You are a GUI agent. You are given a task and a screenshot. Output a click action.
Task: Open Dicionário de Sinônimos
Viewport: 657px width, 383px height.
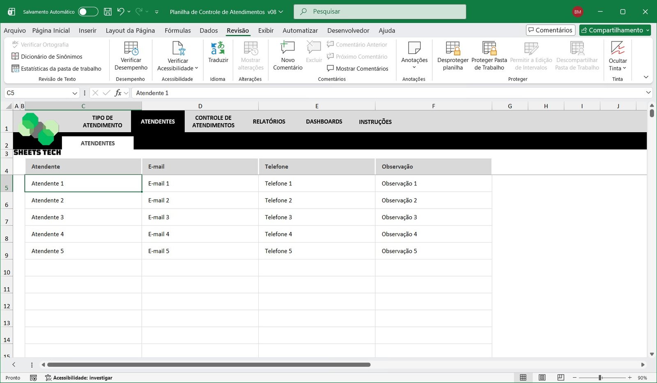pyautogui.click(x=51, y=57)
